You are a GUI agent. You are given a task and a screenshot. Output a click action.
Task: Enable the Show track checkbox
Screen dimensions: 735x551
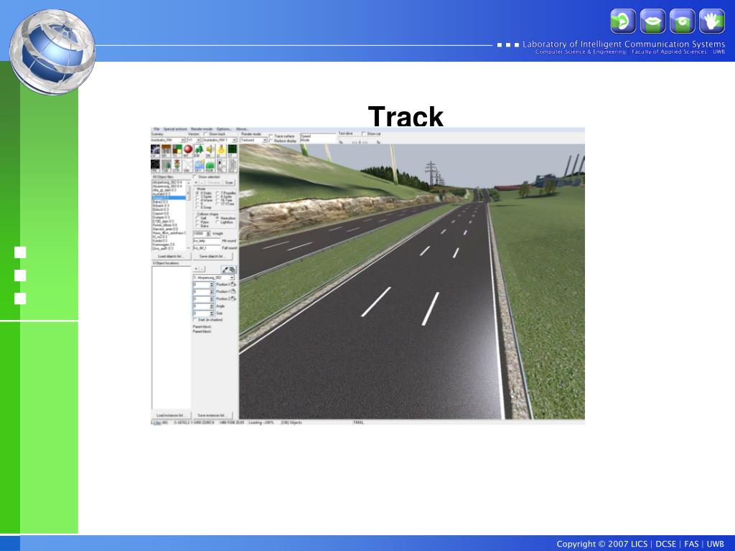tap(206, 134)
